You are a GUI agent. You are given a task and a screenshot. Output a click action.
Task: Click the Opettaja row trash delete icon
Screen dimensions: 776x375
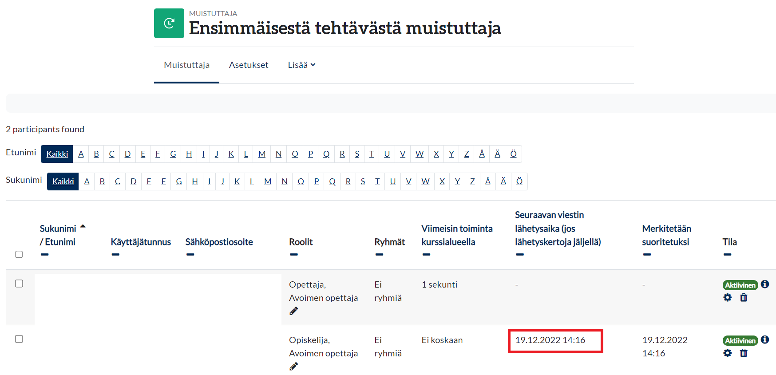[744, 298]
